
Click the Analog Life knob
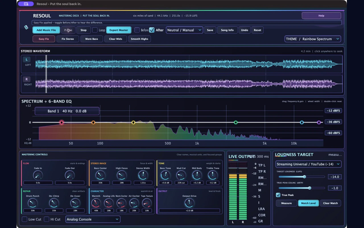[x=109, y=203]
